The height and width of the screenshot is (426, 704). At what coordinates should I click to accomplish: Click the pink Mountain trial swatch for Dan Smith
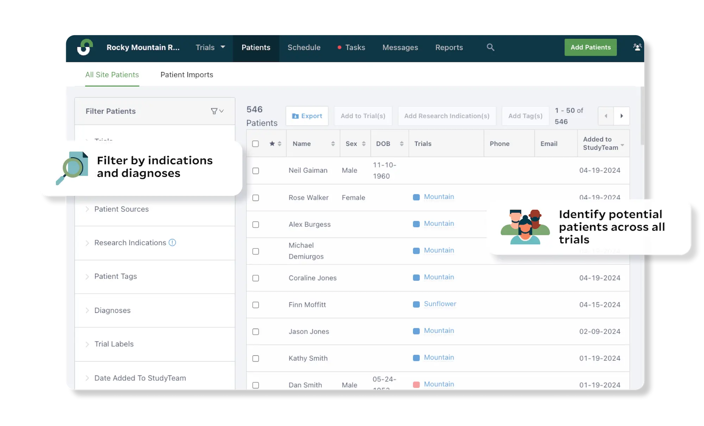[416, 384]
